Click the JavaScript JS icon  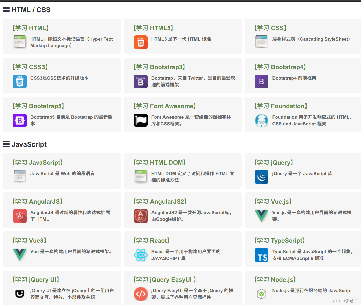tap(20, 177)
